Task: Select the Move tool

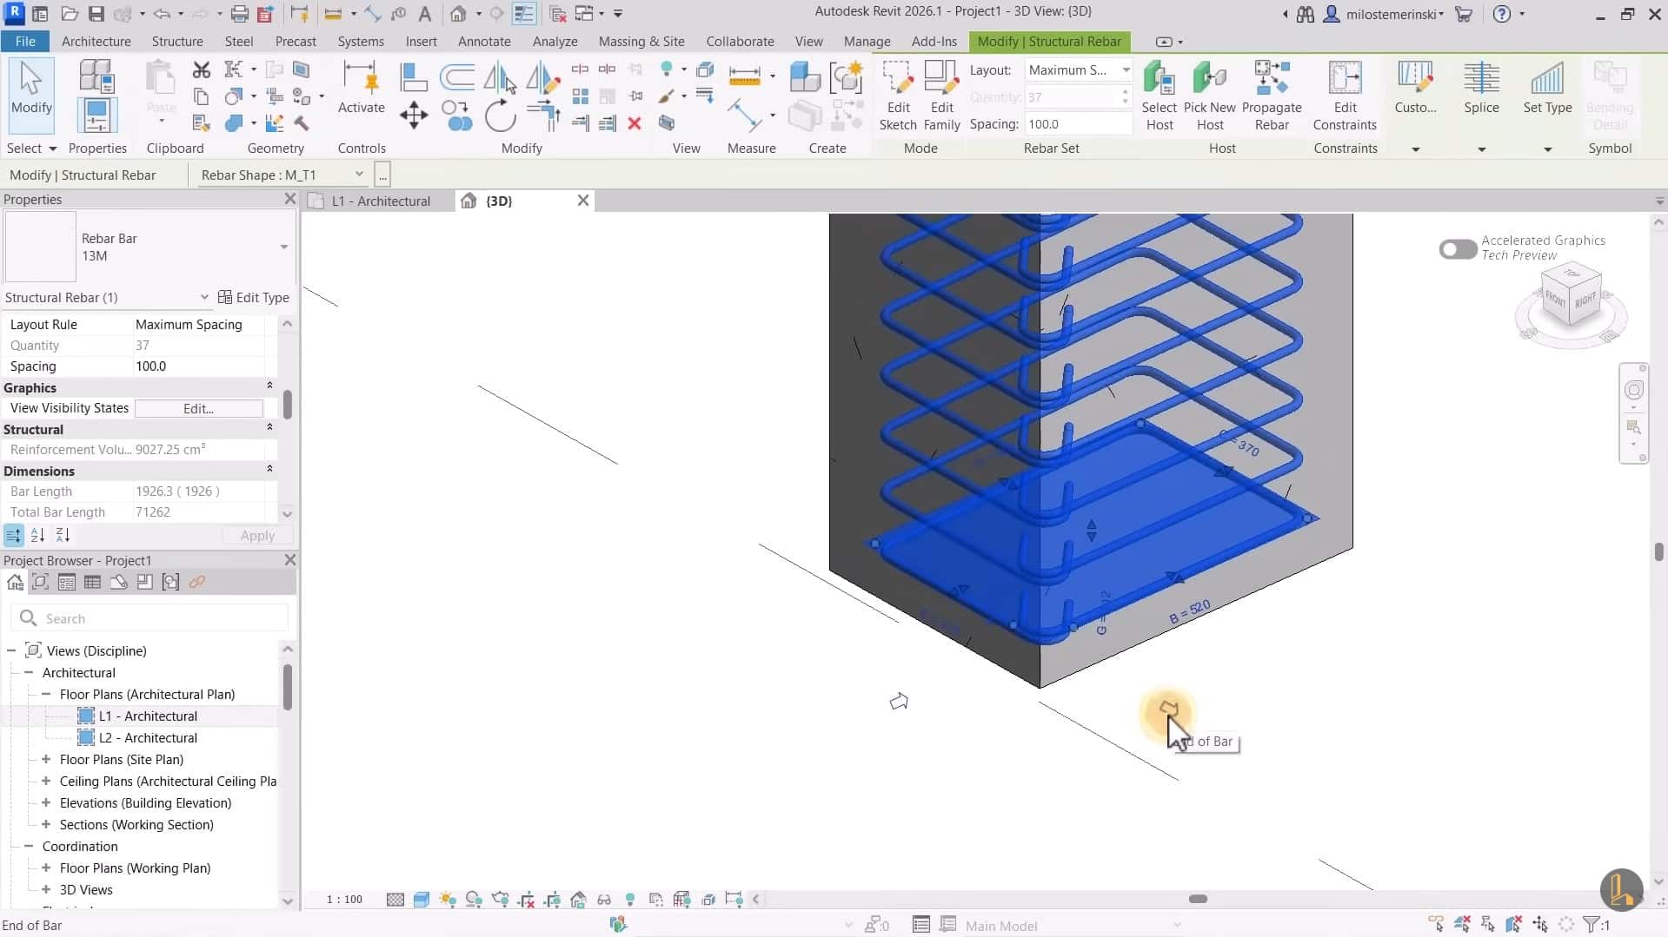Action: (x=414, y=115)
